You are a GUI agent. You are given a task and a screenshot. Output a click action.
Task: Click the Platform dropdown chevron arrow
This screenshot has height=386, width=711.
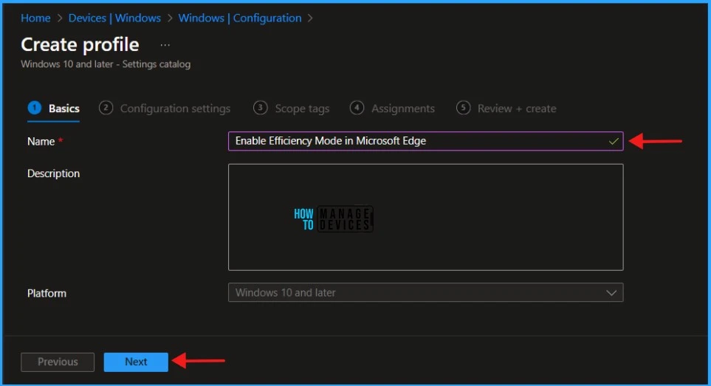(611, 293)
